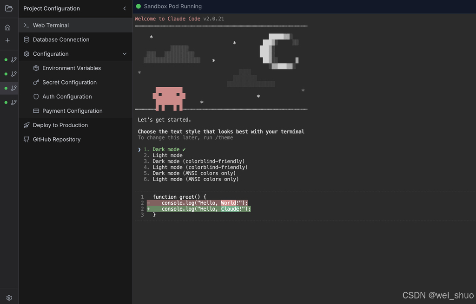Click the Let's get started. line
This screenshot has width=476, height=304.
[x=164, y=120]
